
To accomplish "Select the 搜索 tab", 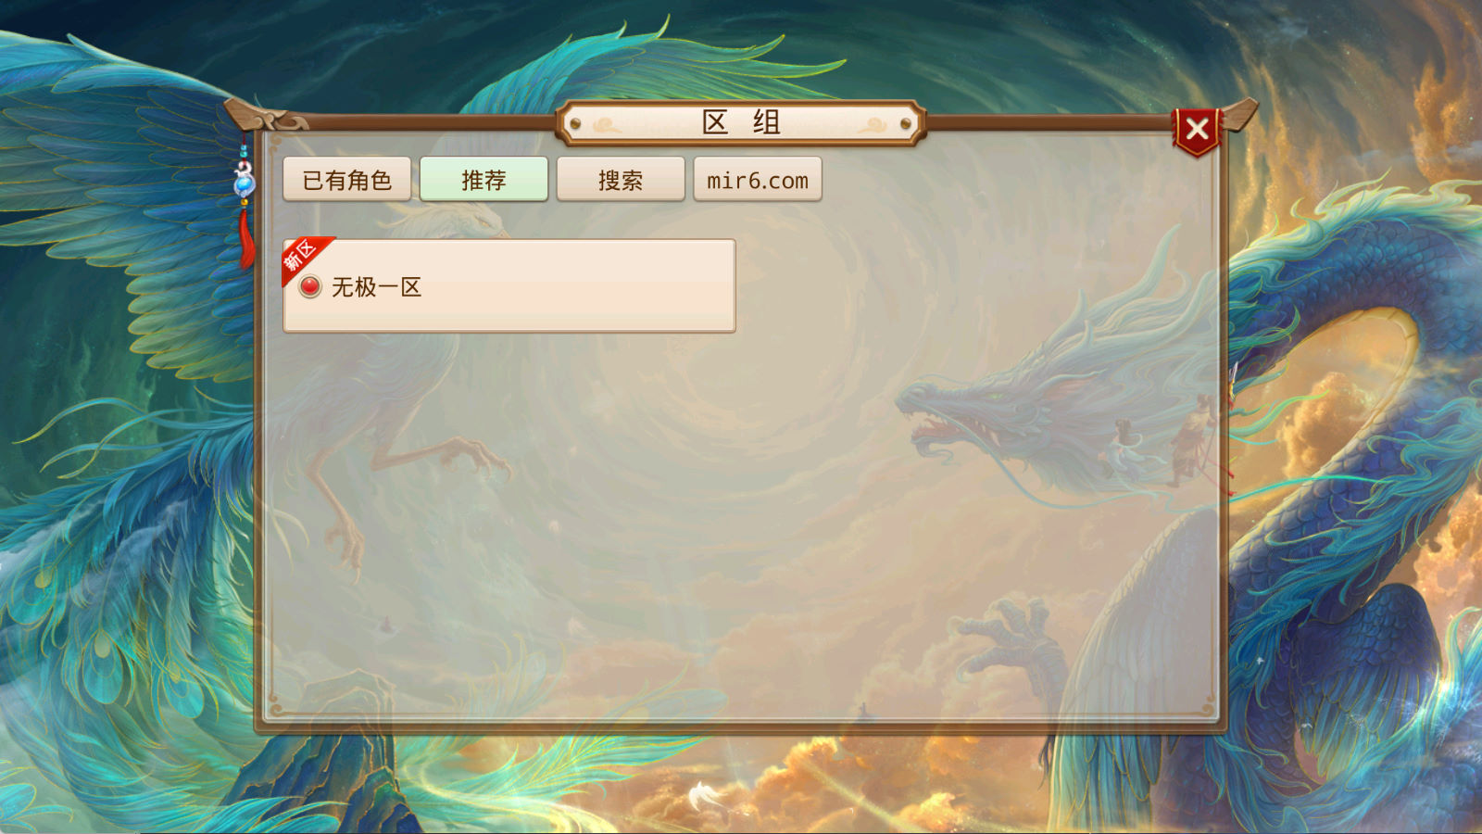I will coord(621,179).
